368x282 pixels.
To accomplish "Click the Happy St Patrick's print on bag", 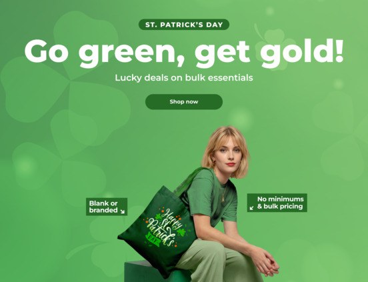I will pyautogui.click(x=163, y=227).
